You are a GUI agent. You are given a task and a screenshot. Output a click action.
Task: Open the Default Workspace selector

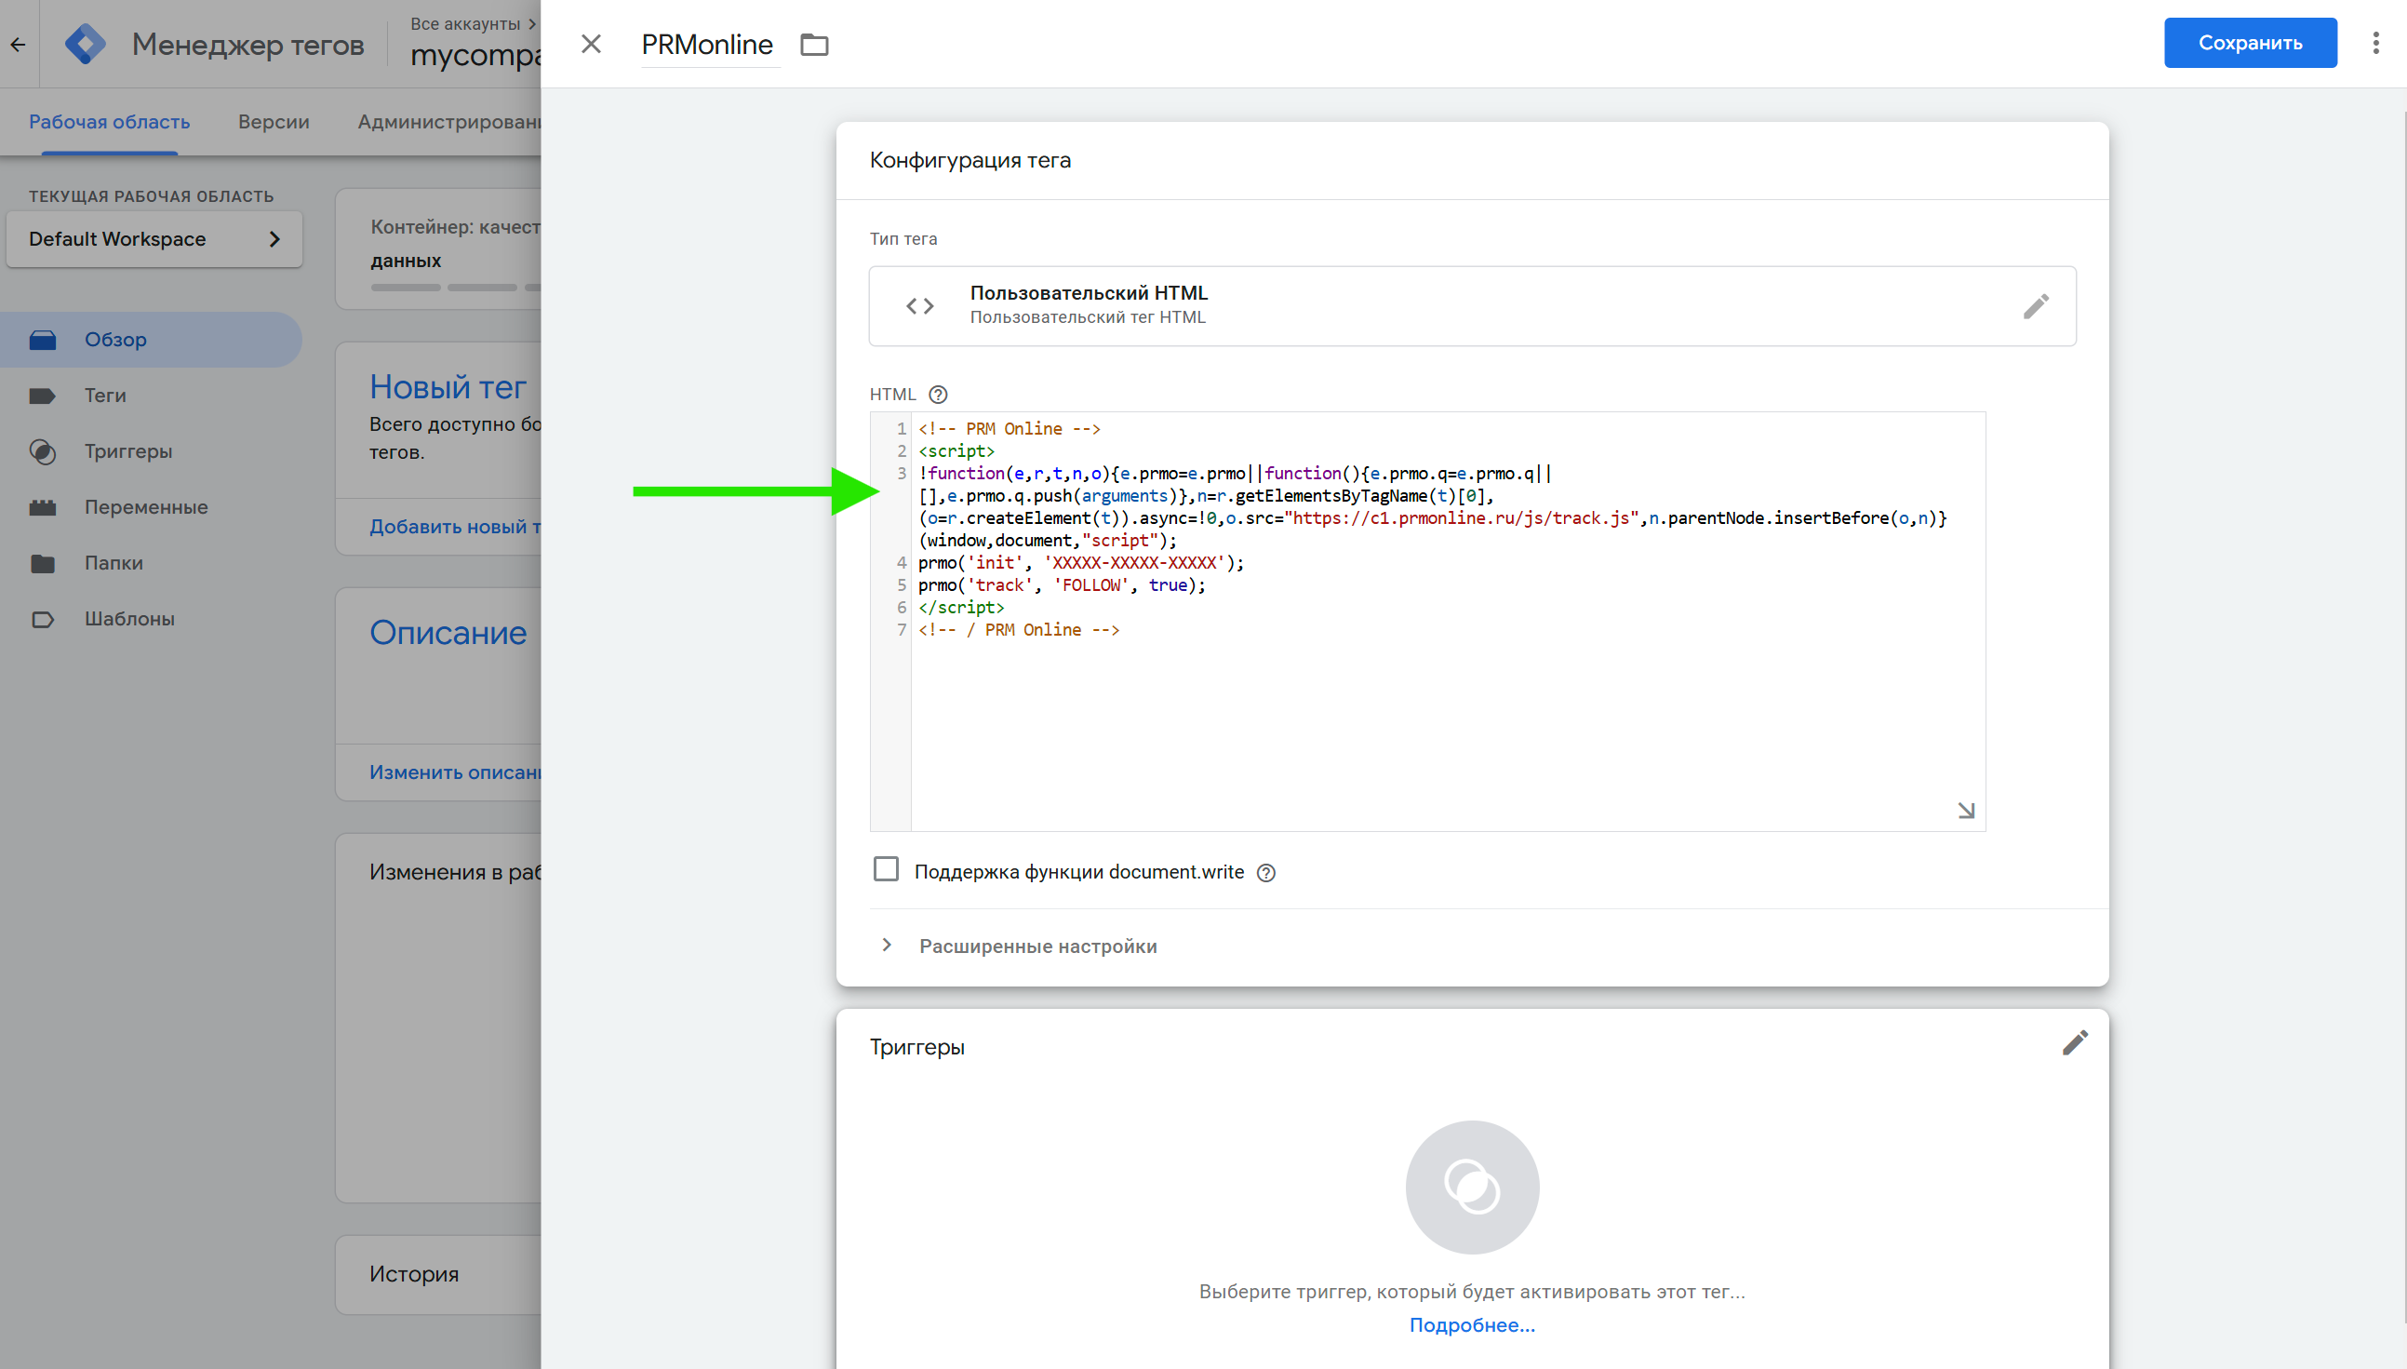154,239
